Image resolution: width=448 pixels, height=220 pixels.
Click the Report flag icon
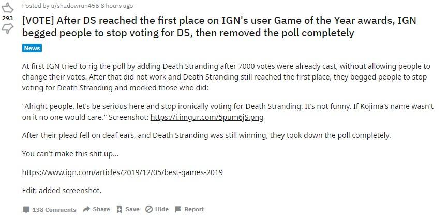click(x=178, y=209)
